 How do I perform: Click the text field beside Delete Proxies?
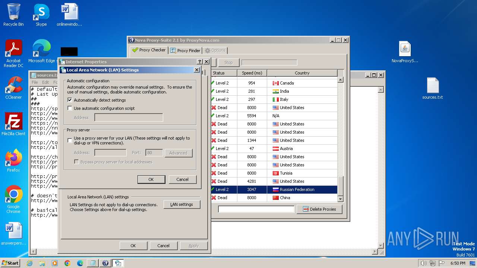[x=256, y=209]
